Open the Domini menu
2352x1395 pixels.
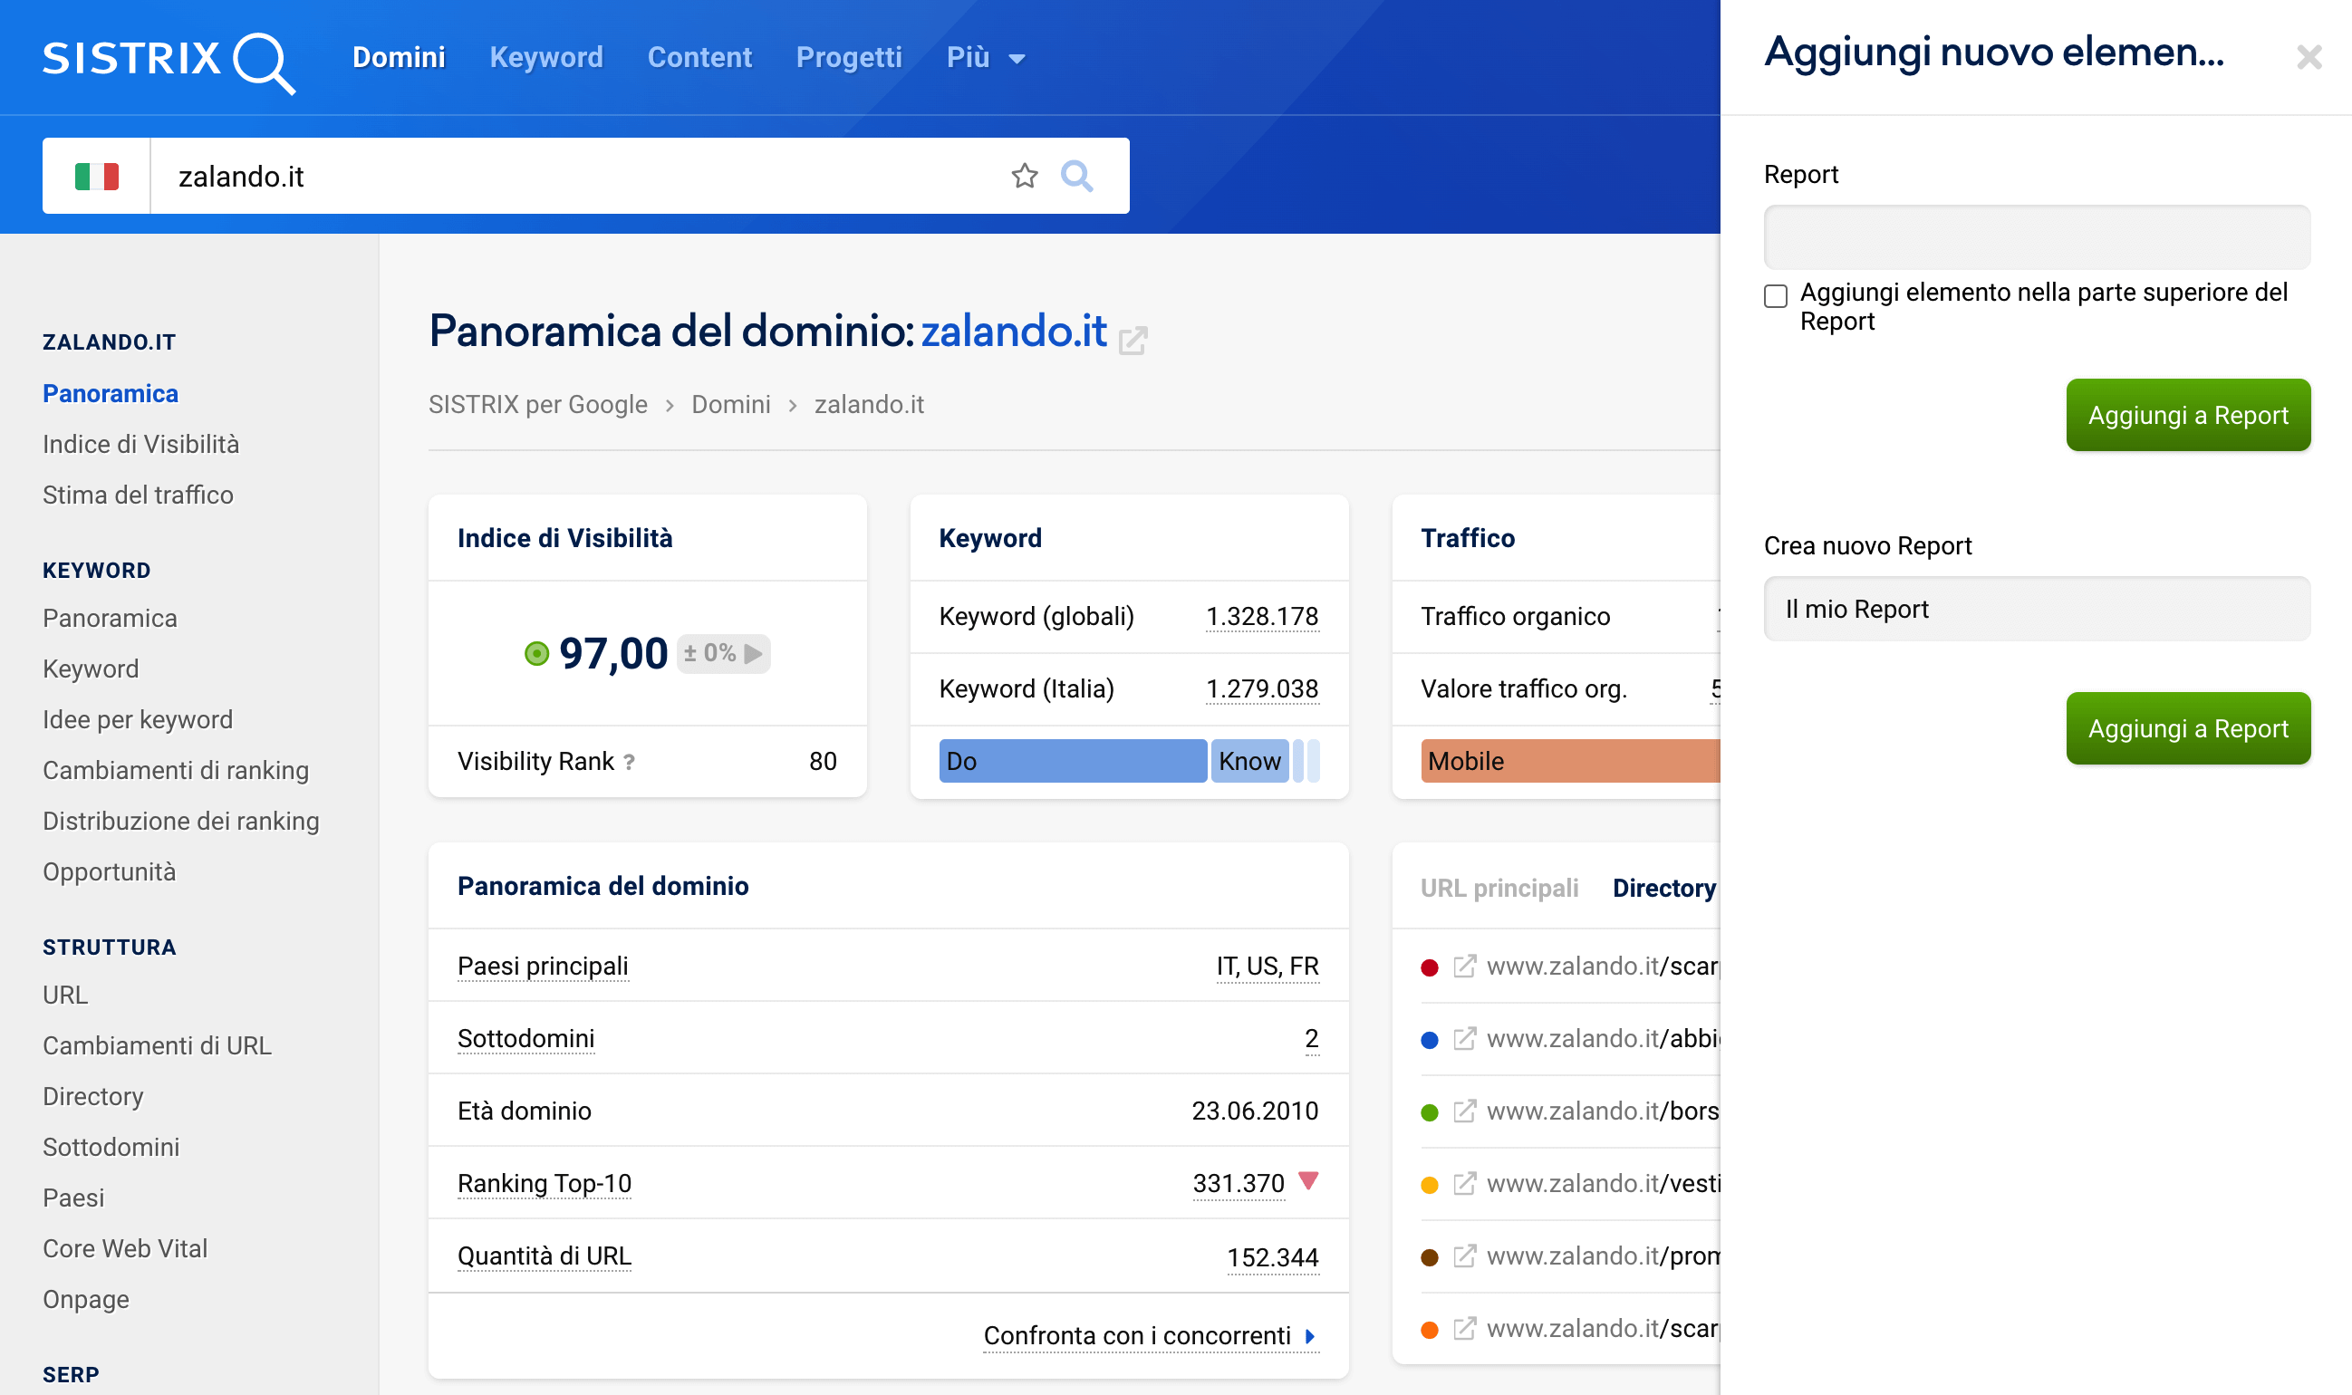(399, 58)
